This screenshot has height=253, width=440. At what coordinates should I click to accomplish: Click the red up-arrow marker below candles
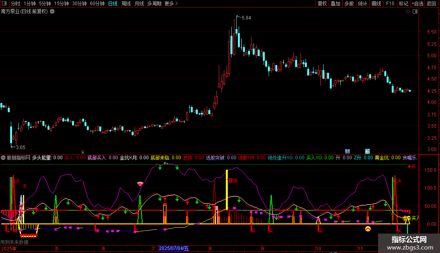pos(82,151)
